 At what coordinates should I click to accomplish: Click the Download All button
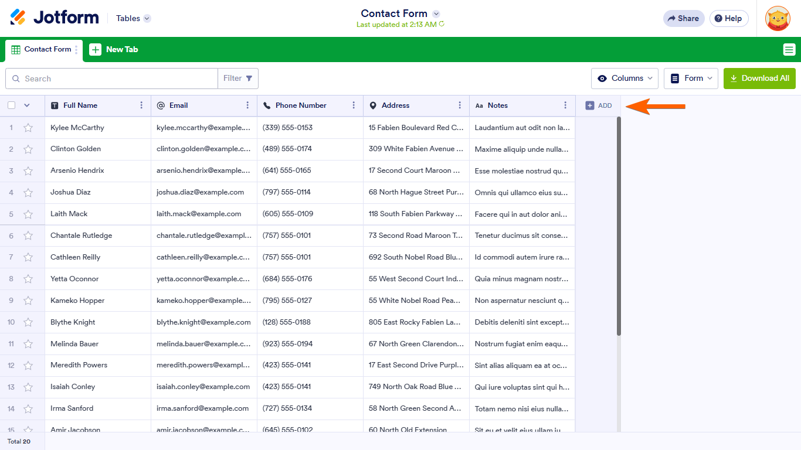click(759, 79)
